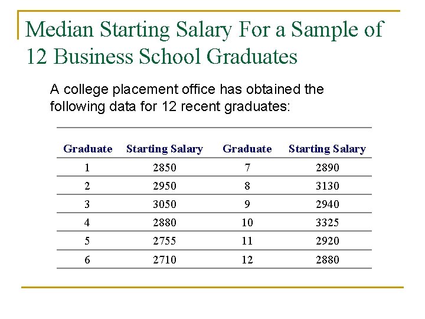Click the left Graduate column header
425x319 pixels.
click(87, 149)
